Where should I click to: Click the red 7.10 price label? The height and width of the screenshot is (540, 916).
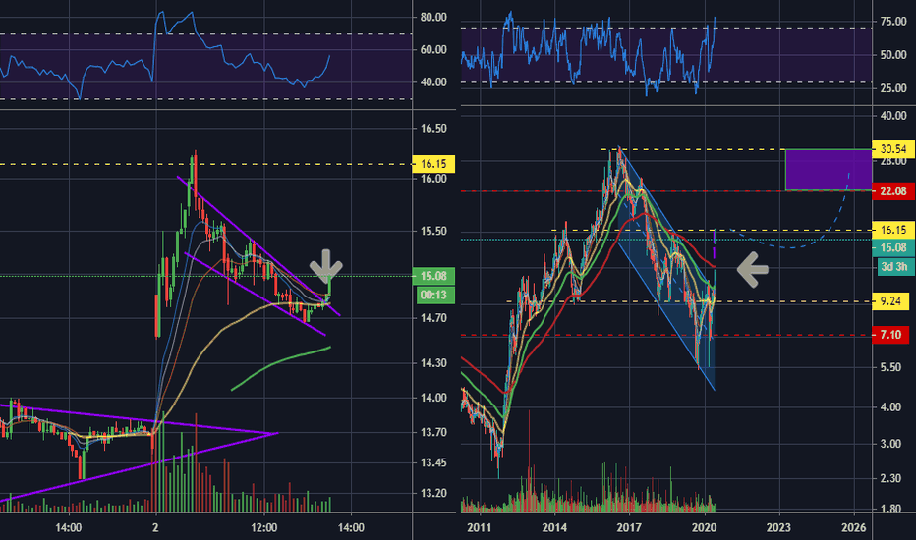[890, 335]
